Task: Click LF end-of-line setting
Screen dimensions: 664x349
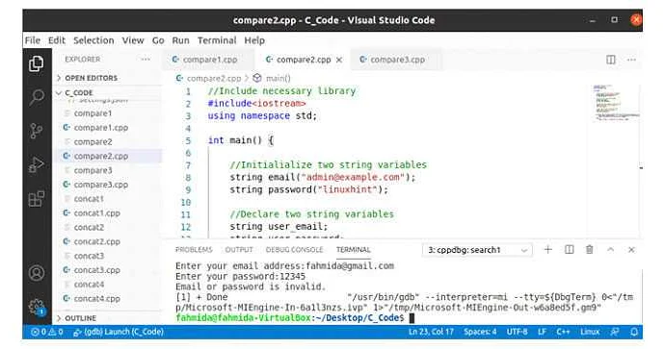Action: [542, 332]
